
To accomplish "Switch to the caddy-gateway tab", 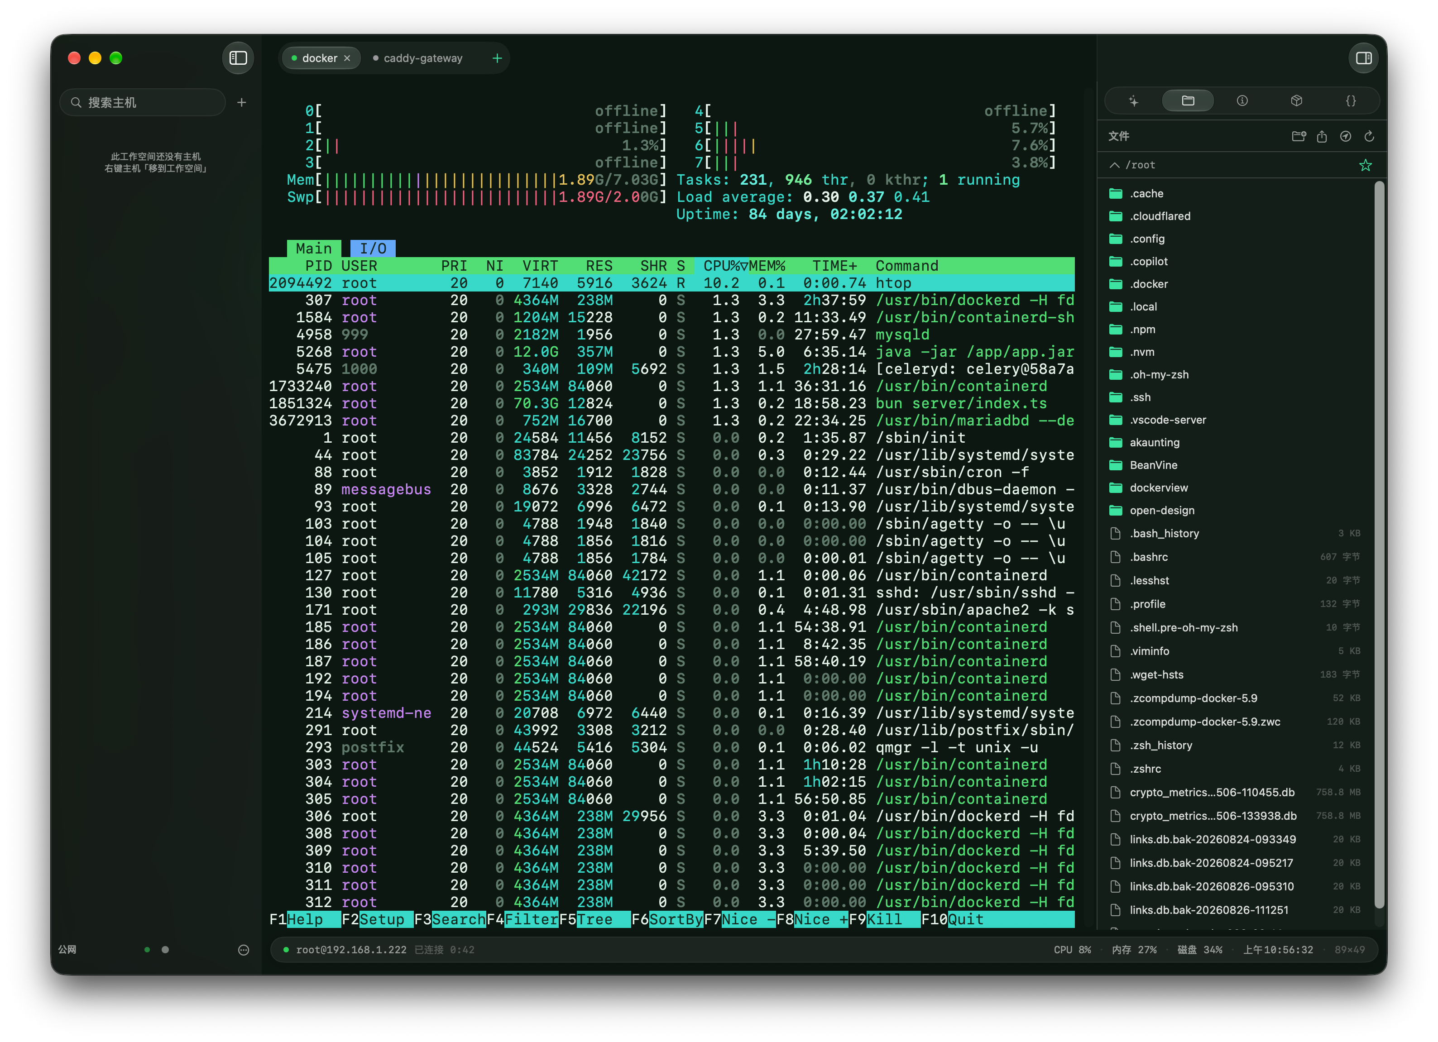I will click(418, 58).
